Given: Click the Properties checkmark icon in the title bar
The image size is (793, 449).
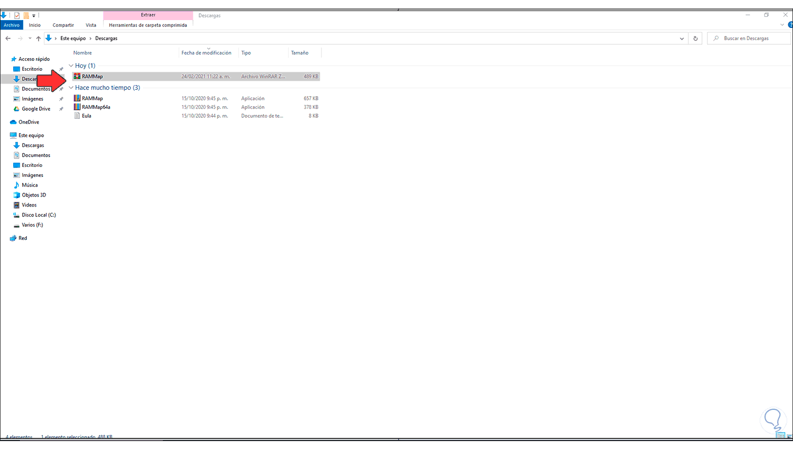Looking at the screenshot, I should point(17,15).
